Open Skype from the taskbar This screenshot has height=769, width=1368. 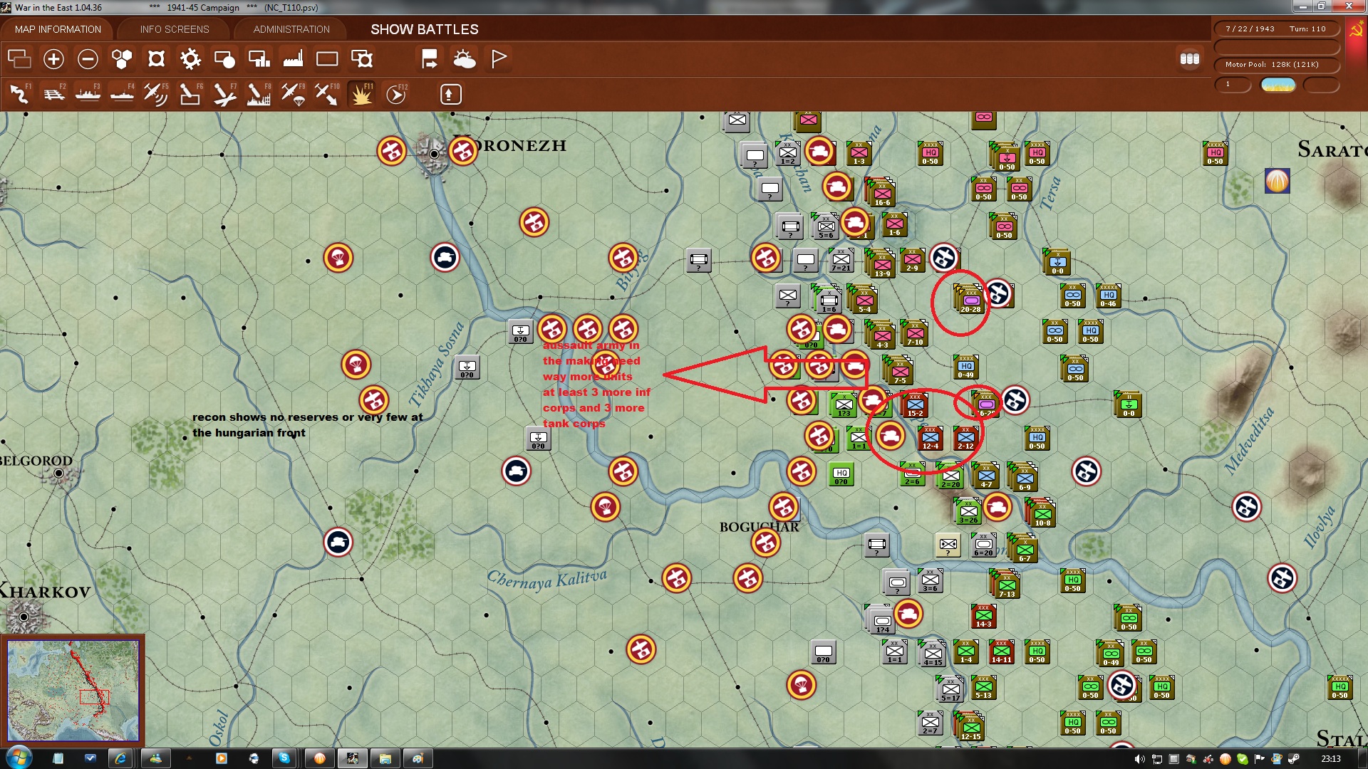tap(284, 758)
